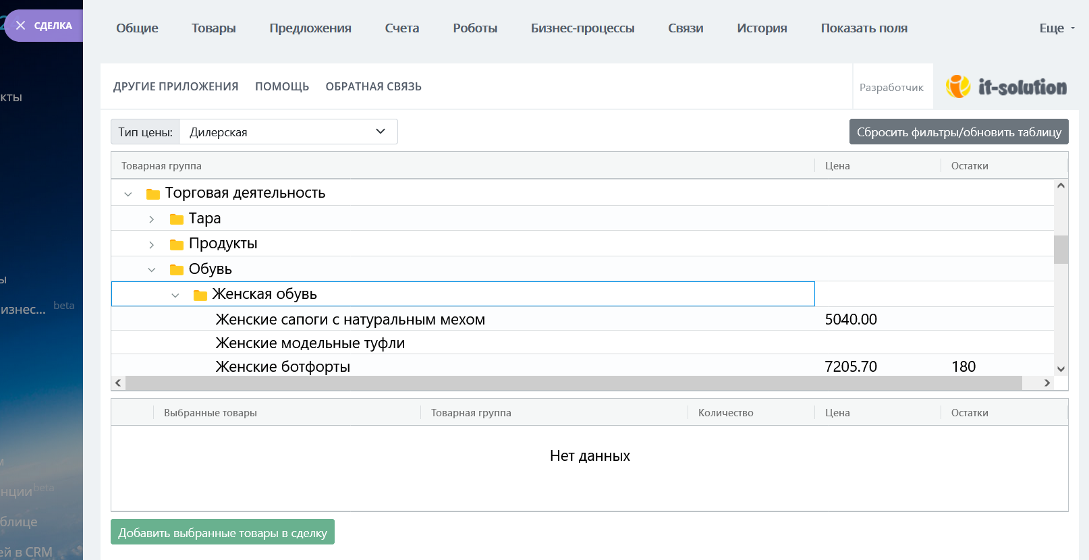The width and height of the screenshot is (1089, 560).
Task: Collapse the Торговая деятельность group chevron
Action: tap(128, 194)
